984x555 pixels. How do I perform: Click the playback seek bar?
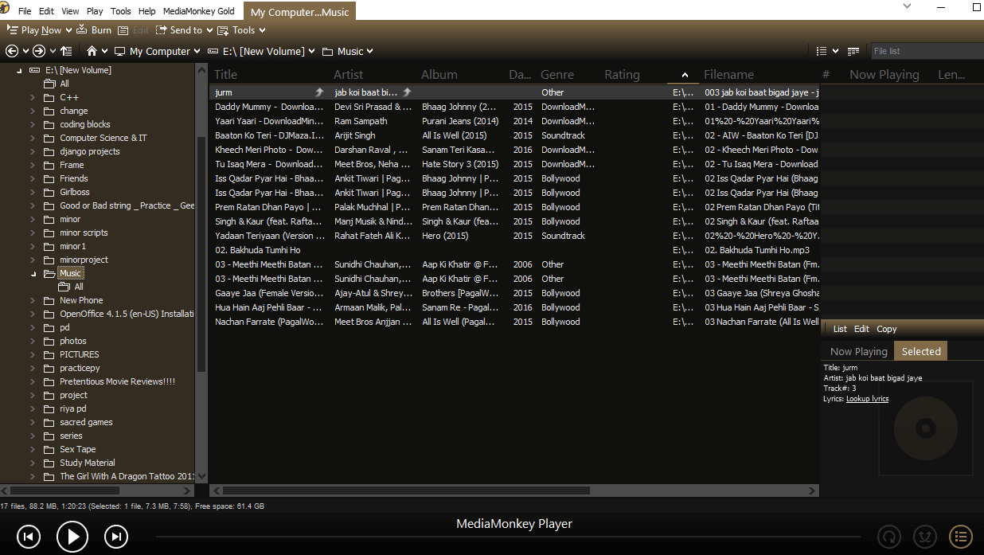(510, 538)
